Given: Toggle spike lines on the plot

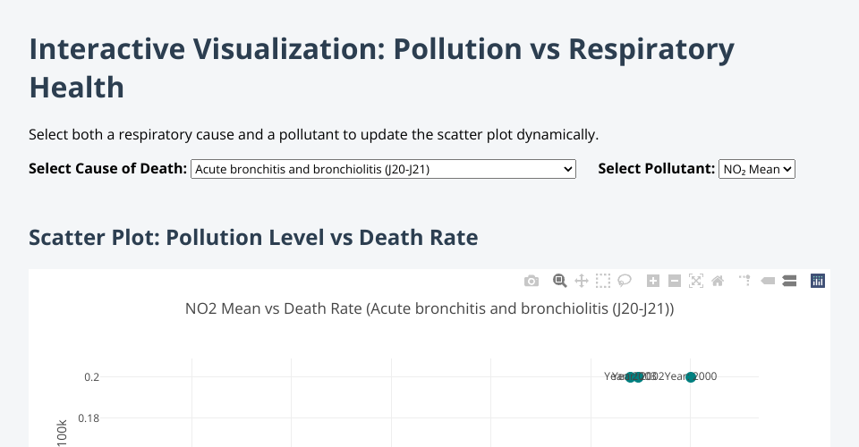Looking at the screenshot, I should coord(744,281).
